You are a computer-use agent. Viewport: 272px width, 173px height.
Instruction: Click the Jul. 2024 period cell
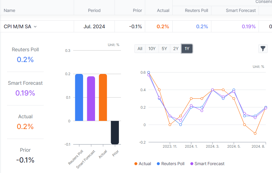click(x=94, y=27)
